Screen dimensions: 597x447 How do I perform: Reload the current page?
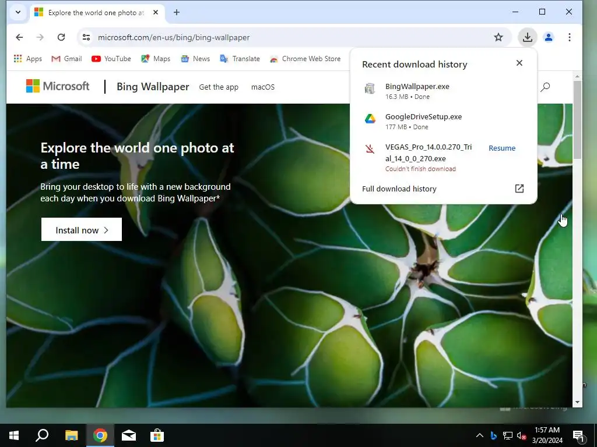(x=61, y=37)
